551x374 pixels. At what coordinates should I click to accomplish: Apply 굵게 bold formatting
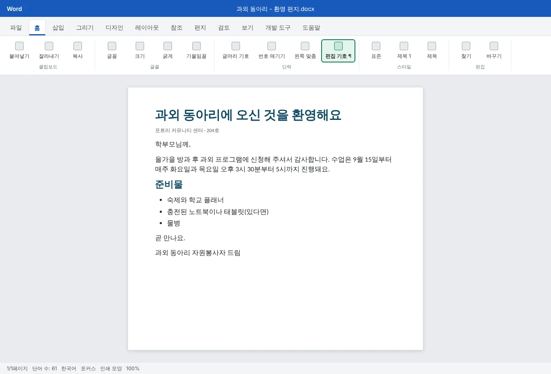click(x=168, y=51)
